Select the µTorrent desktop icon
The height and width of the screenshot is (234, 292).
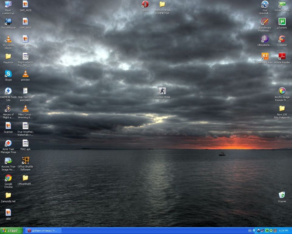(282, 22)
